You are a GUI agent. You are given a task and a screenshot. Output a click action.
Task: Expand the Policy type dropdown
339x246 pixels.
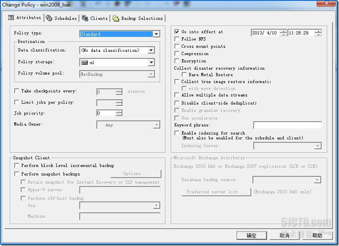click(x=156, y=34)
